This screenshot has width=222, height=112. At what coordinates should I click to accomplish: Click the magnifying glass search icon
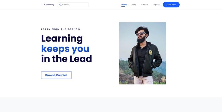click(60, 5)
